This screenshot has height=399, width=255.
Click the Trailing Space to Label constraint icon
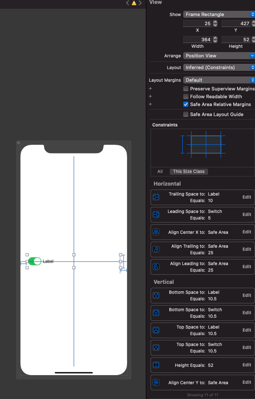click(156, 197)
